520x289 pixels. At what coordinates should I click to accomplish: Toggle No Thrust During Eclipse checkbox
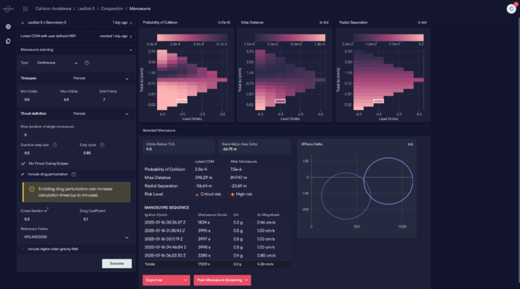point(23,163)
